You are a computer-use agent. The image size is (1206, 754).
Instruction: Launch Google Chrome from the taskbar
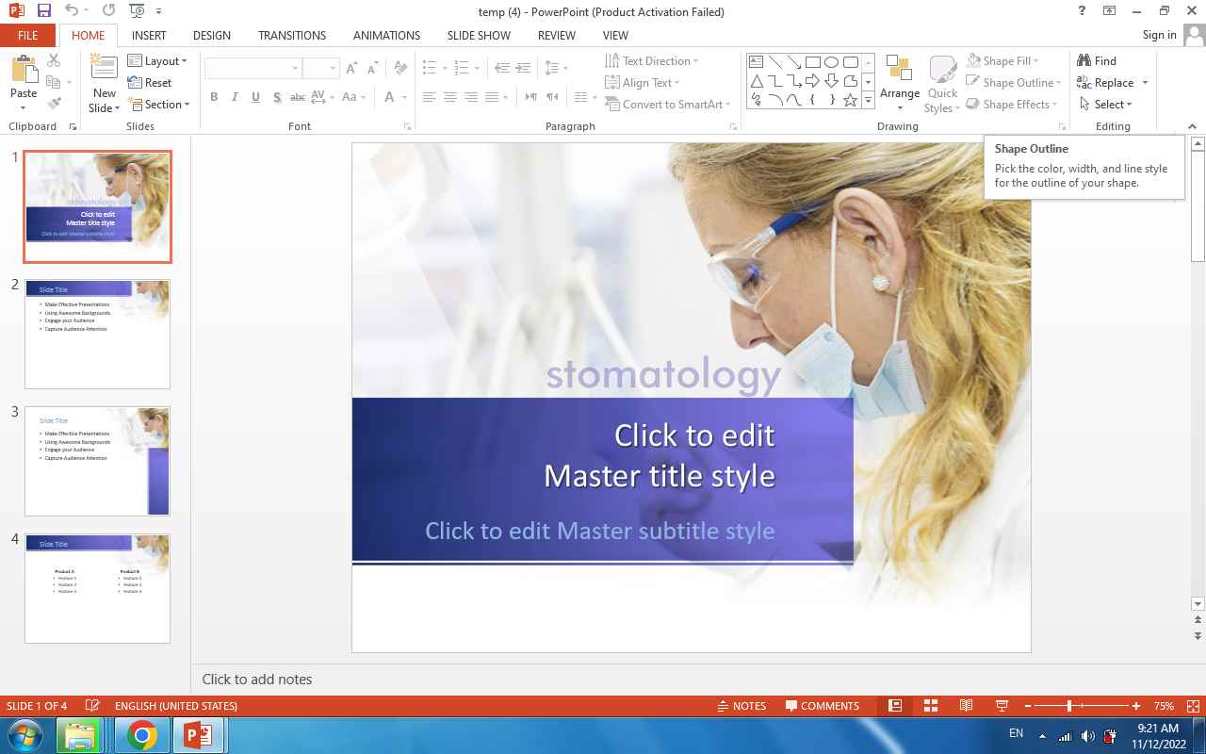click(142, 735)
